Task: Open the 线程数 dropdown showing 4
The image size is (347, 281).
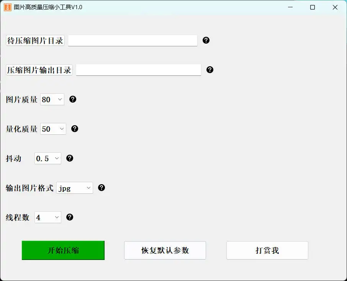Action: click(48, 217)
